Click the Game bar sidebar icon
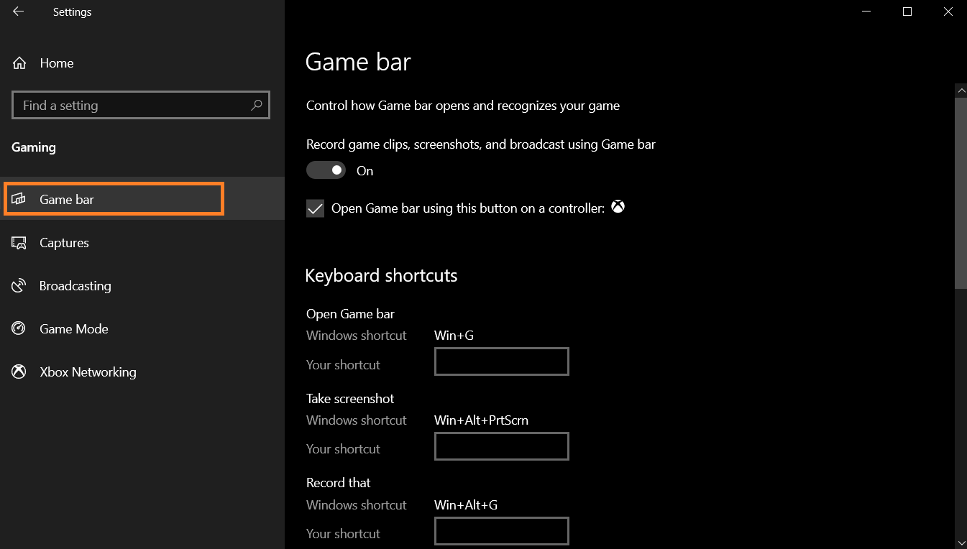 (x=19, y=199)
